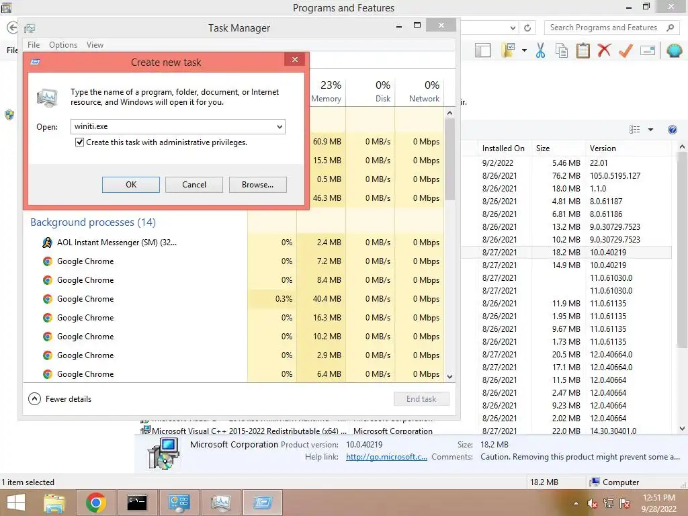Click the clock showing 12:51 PM

[x=658, y=498]
